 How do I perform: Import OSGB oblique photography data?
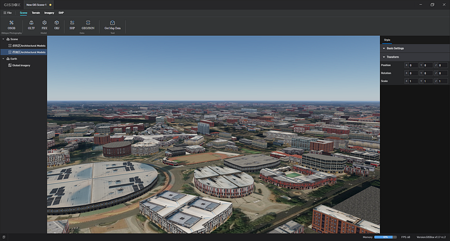click(x=12, y=25)
